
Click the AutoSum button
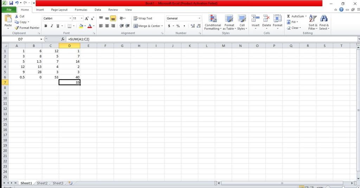(x=295, y=16)
